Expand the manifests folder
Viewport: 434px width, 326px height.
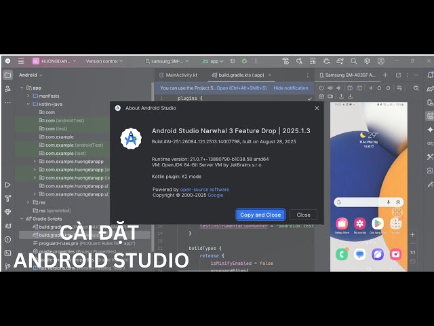(x=28, y=96)
